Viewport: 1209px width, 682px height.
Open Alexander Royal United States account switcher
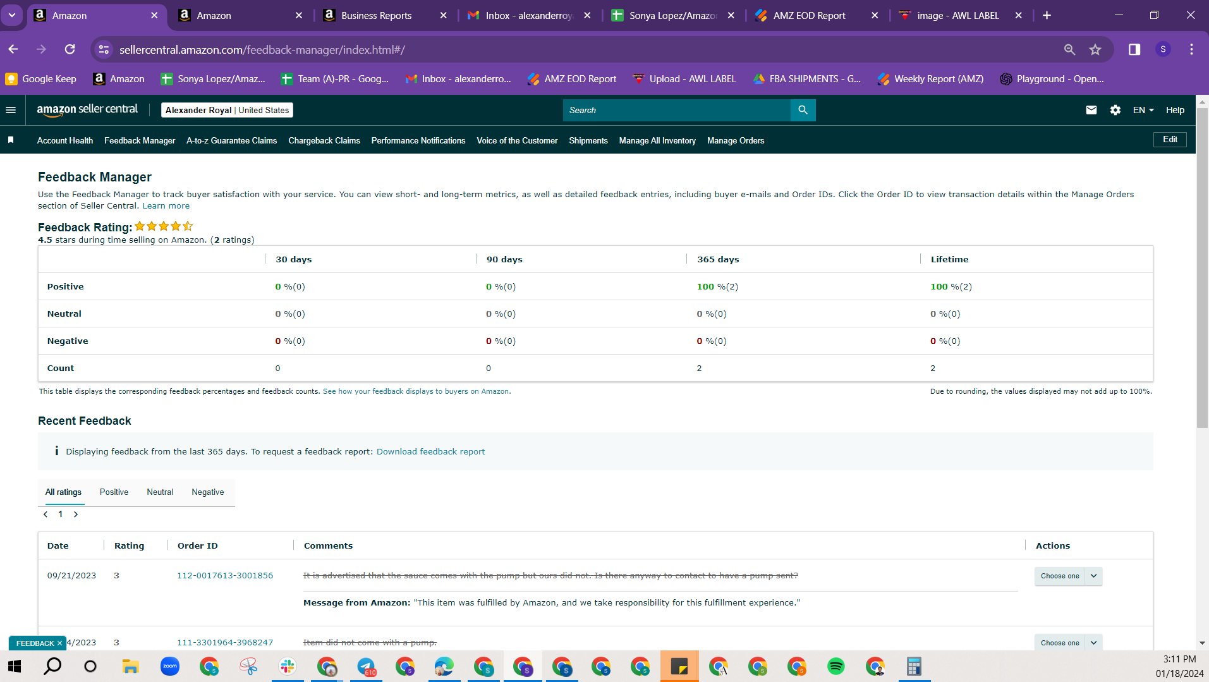point(227,110)
